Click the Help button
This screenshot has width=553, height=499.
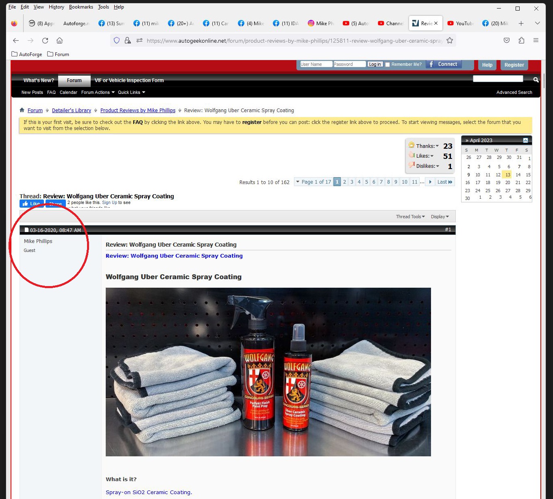[x=487, y=65]
